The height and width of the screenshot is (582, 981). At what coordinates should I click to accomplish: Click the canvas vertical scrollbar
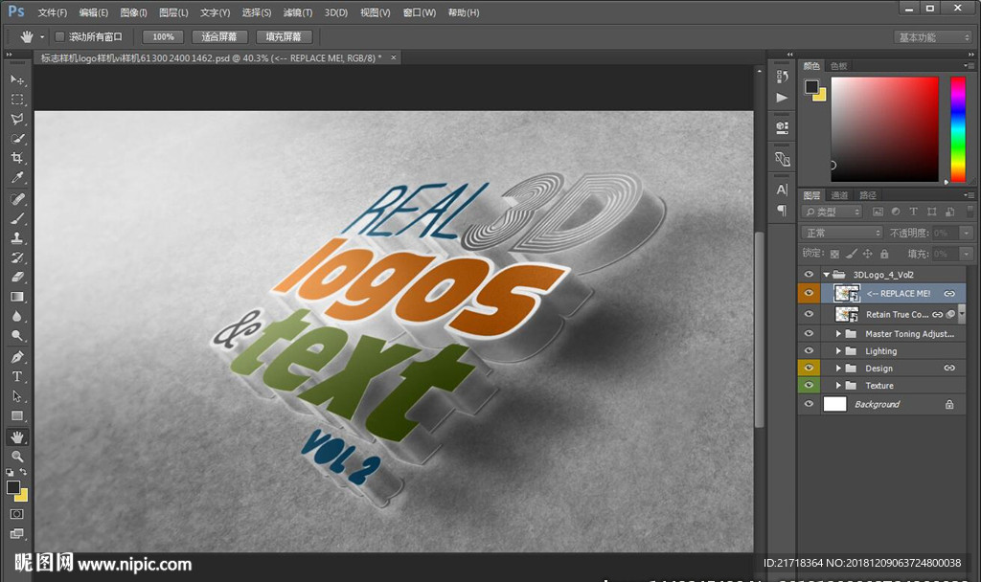coord(759,329)
